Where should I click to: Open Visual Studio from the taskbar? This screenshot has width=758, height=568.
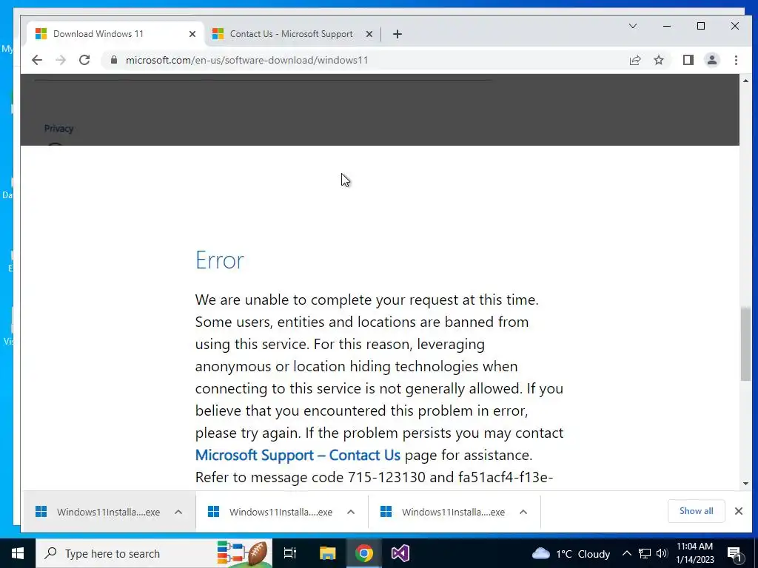tap(400, 553)
